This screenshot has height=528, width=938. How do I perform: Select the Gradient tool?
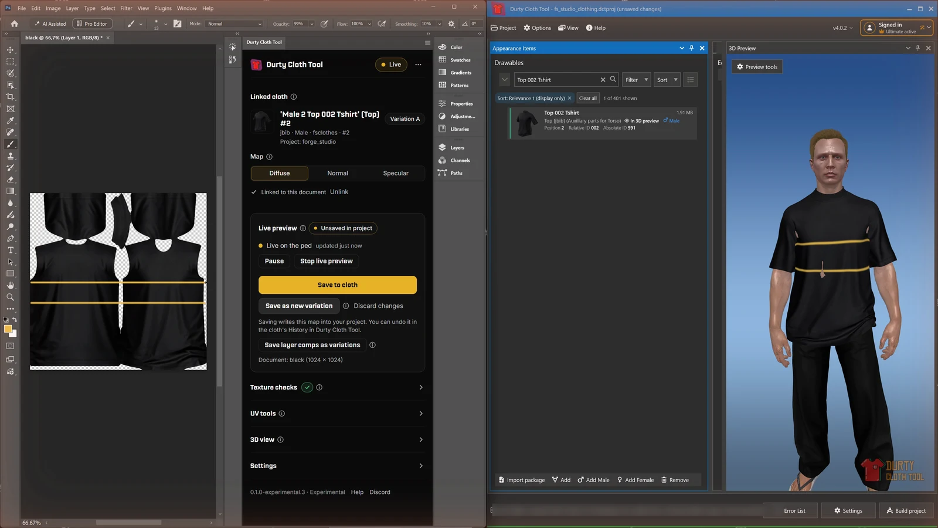10,191
